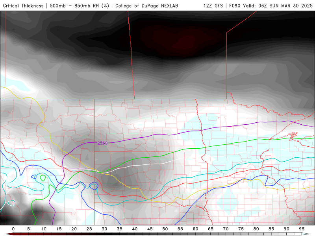
Task: Click the colorbar tick label "15"
Action: 59,229
